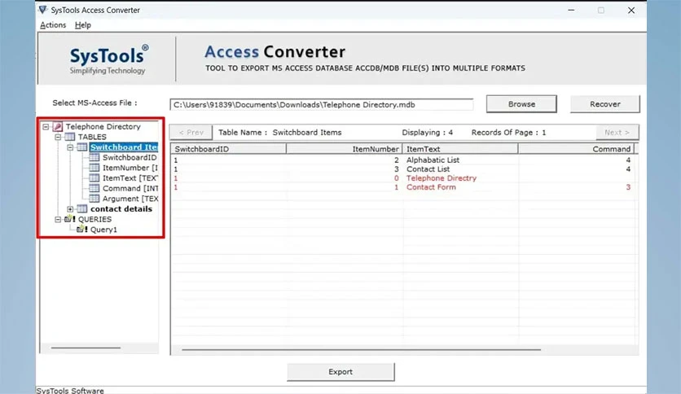Click the 'Contact List' cell
Viewport: 681px width, 394px height.
tap(428, 169)
